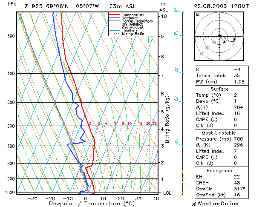Screen dimensions: 268x207
Task: Click the 'Isotherm' legend label
Action: point(131,30)
